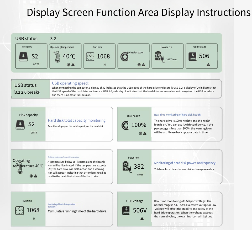Click the '1068' value in Run time explanation card
This screenshot has width=252, height=230.
[33, 210]
